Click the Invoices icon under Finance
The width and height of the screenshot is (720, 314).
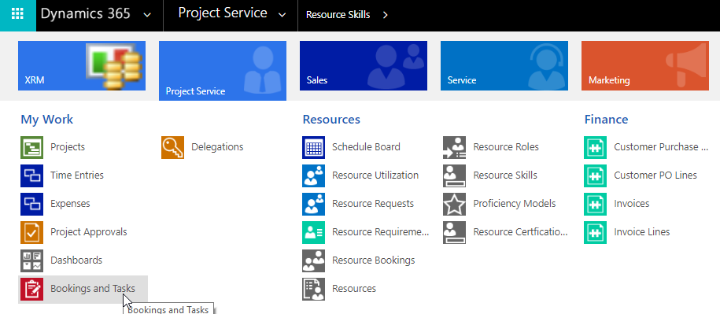[595, 204]
